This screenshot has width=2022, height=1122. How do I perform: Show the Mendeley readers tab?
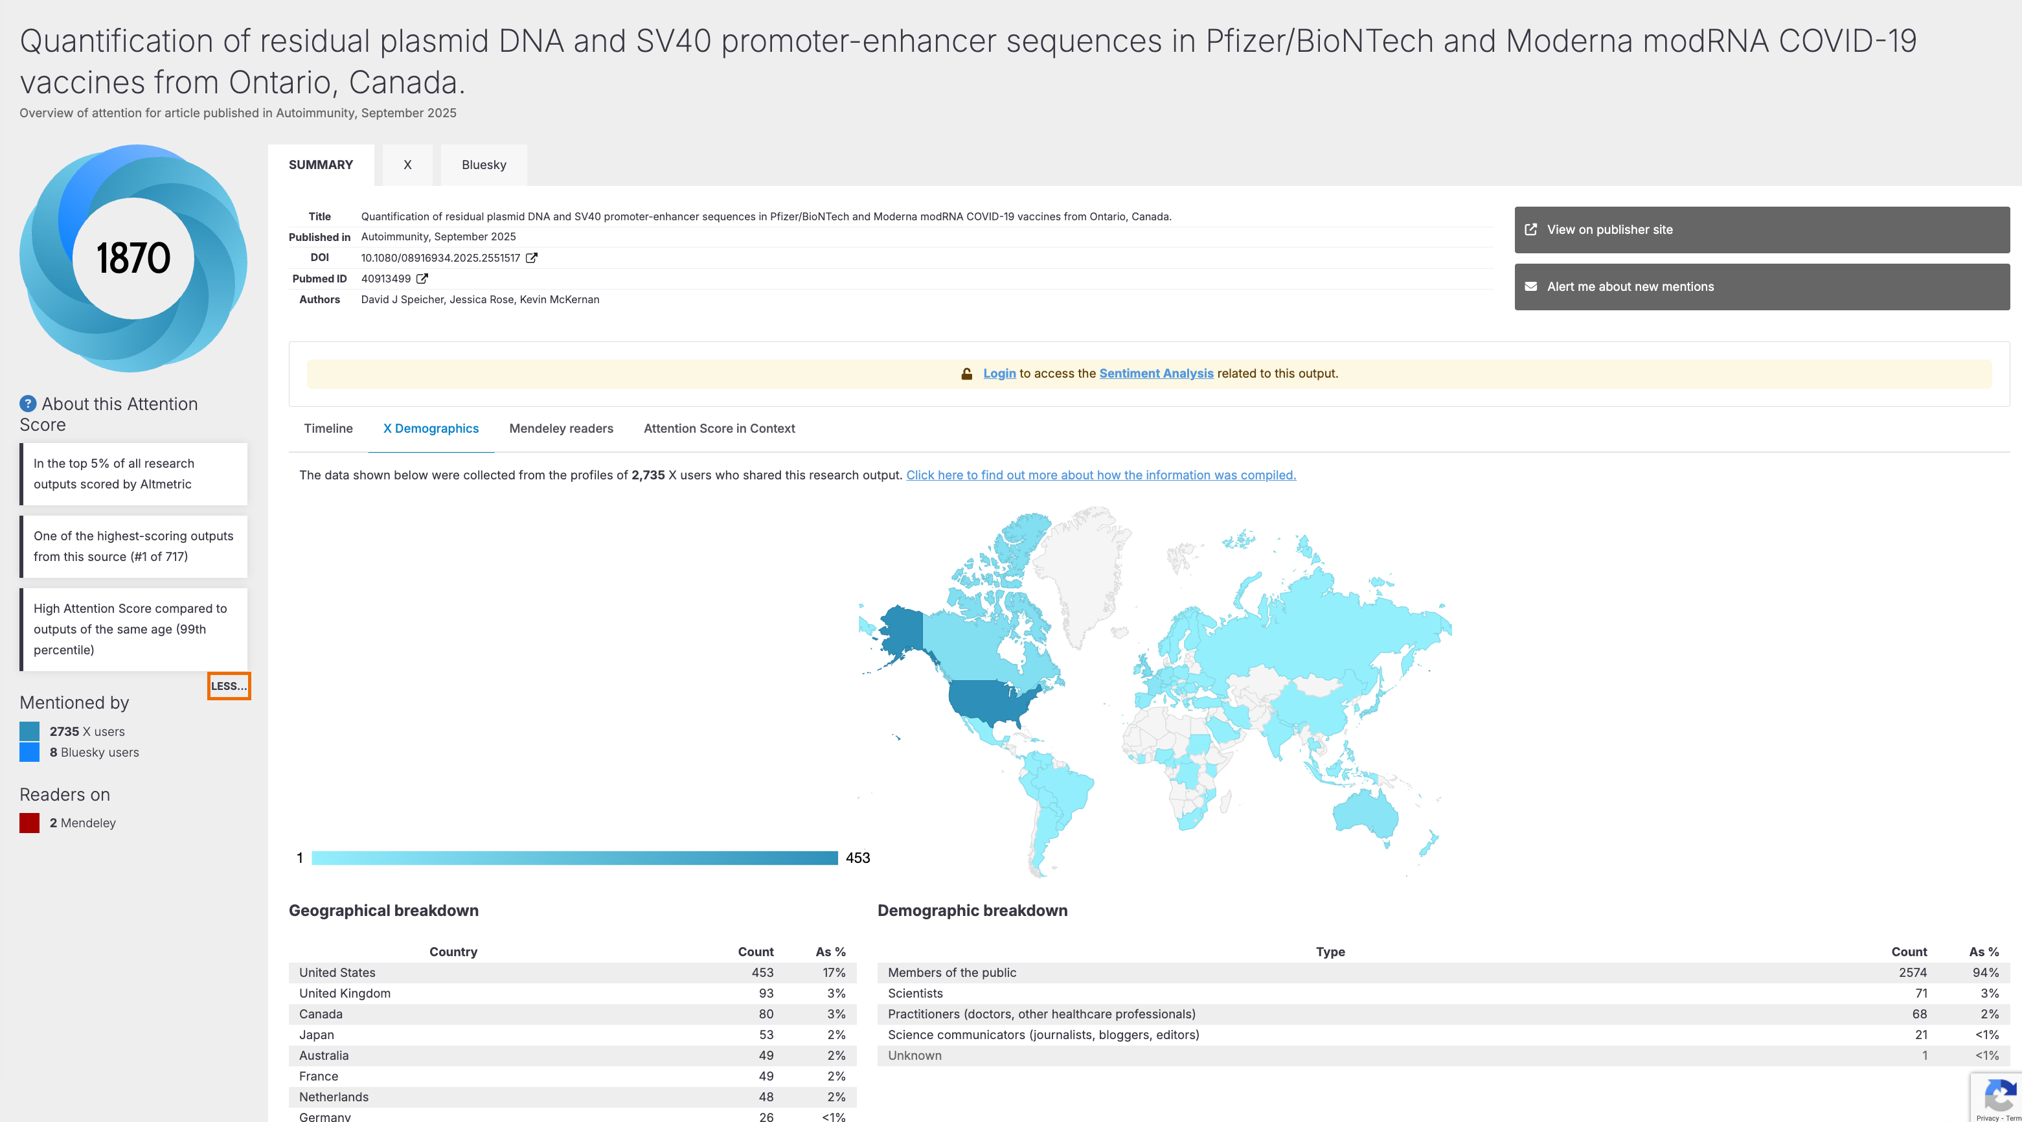tap(562, 428)
